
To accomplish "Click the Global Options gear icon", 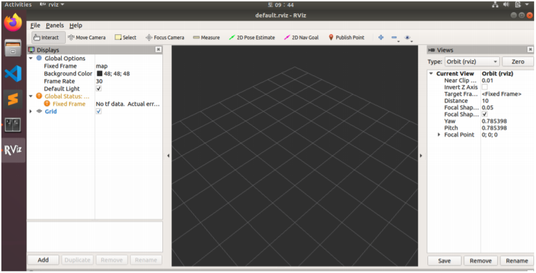I will [39, 58].
